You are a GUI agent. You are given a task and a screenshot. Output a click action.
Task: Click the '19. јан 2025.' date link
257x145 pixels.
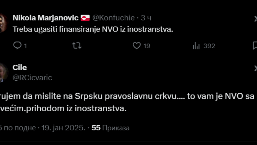pos(63,128)
